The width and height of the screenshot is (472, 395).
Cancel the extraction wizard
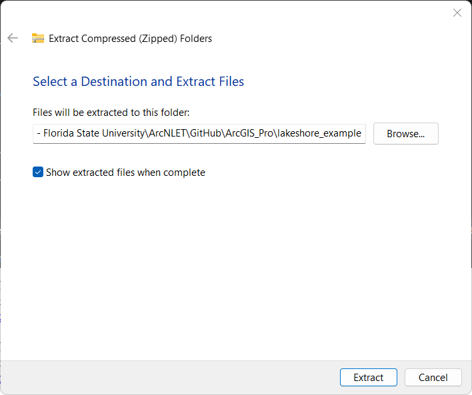pos(433,377)
